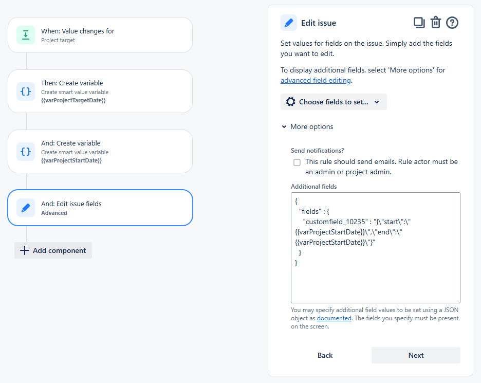Select the When: Value changes for step
Image resolution: width=481 pixels, height=383 pixels.
click(x=100, y=35)
